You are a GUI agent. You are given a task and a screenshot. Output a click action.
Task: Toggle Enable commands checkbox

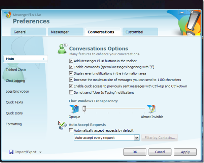71,67
